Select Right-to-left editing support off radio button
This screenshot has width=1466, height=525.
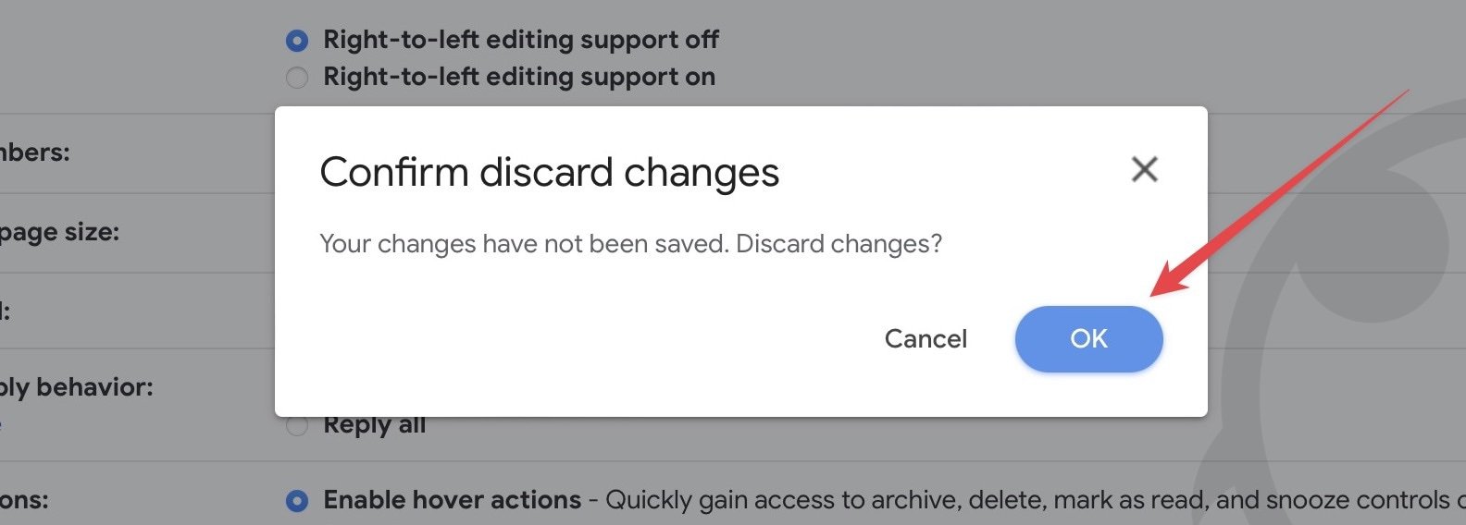pyautogui.click(x=297, y=41)
